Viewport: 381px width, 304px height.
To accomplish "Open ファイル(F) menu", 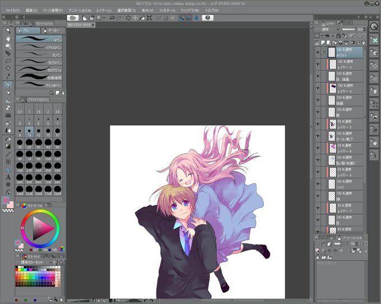I will (13, 11).
